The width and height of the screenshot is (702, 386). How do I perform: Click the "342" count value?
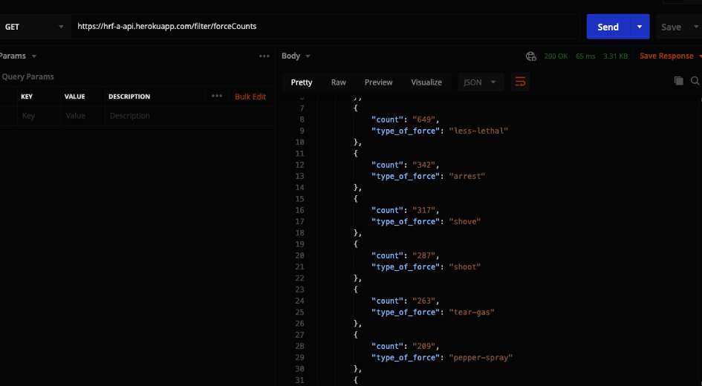pos(423,165)
